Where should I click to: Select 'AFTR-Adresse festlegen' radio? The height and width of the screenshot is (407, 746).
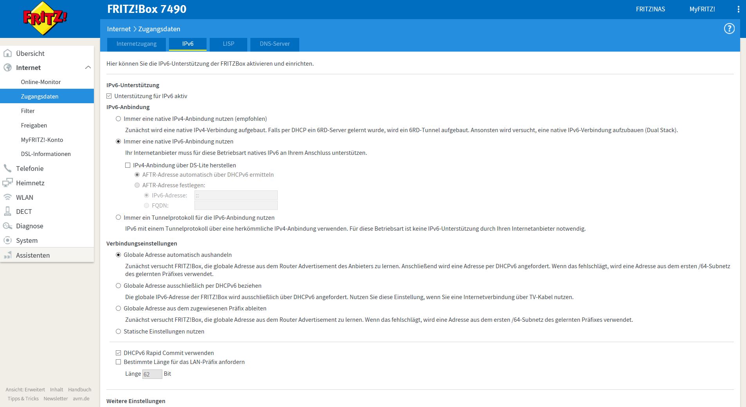pyautogui.click(x=137, y=185)
